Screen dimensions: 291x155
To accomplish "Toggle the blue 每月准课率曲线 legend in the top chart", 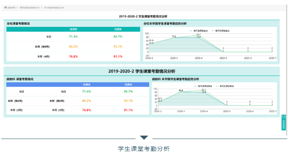I will (x=199, y=31).
